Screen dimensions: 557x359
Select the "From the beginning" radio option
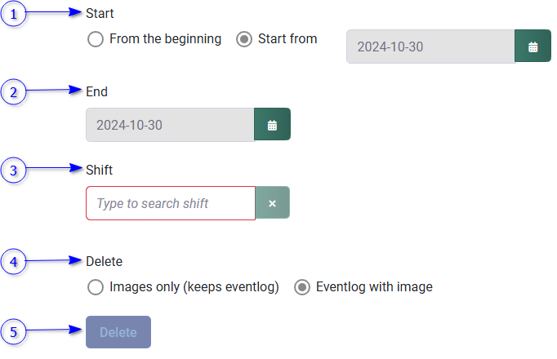[96, 39]
